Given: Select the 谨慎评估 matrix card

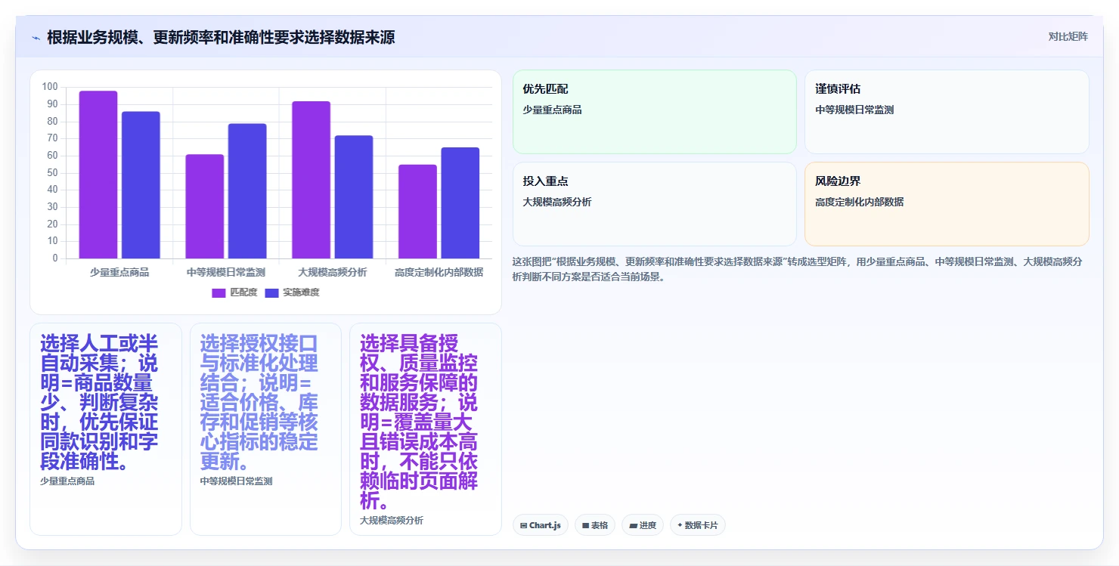Looking at the screenshot, I should click(947, 112).
